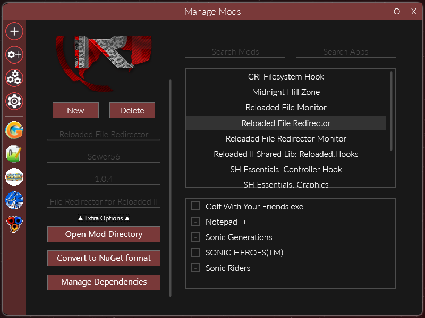Click the add application plus icon
Viewport: 425px width, 318px height.
[x=14, y=31]
